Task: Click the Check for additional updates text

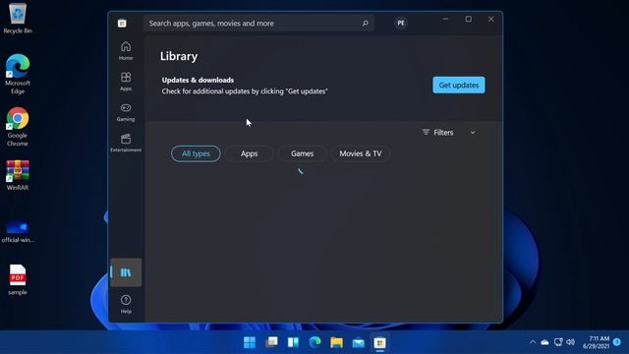Action: tap(245, 91)
